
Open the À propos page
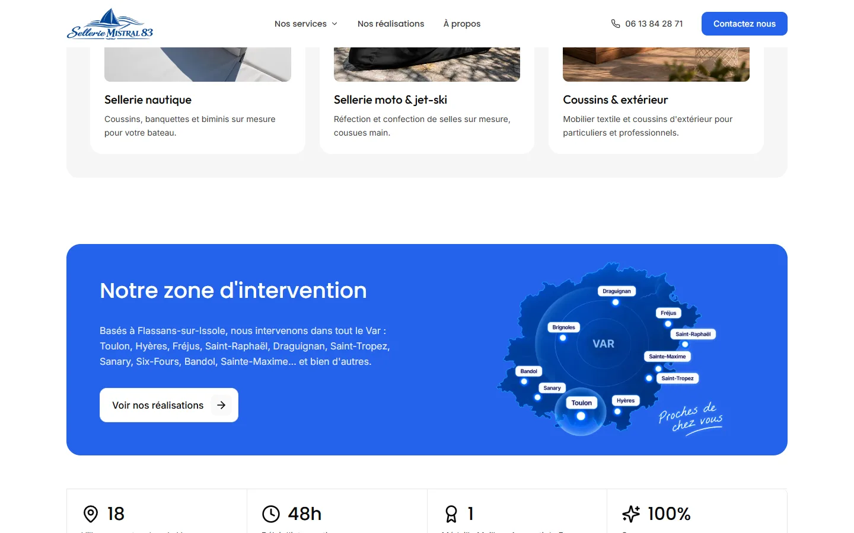pos(462,24)
